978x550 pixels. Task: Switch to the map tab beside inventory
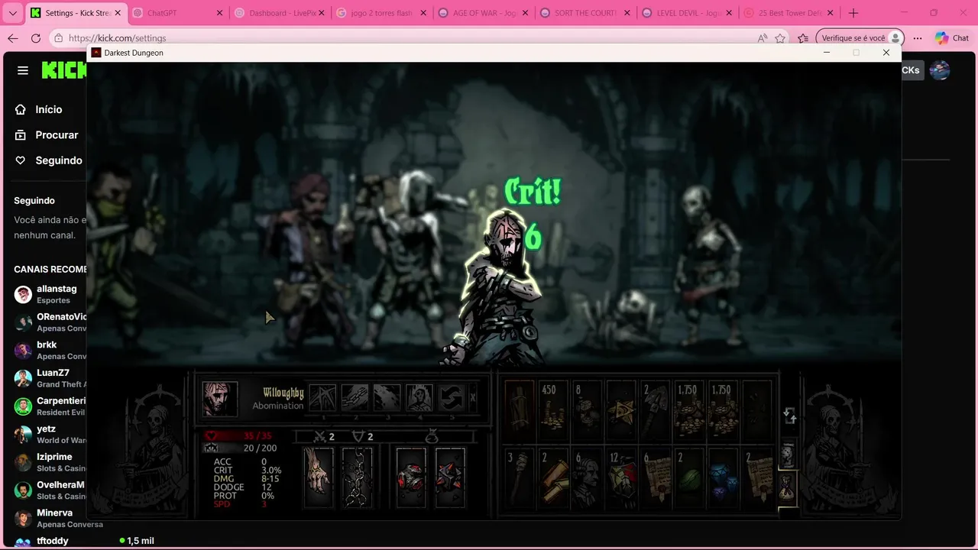click(x=788, y=455)
